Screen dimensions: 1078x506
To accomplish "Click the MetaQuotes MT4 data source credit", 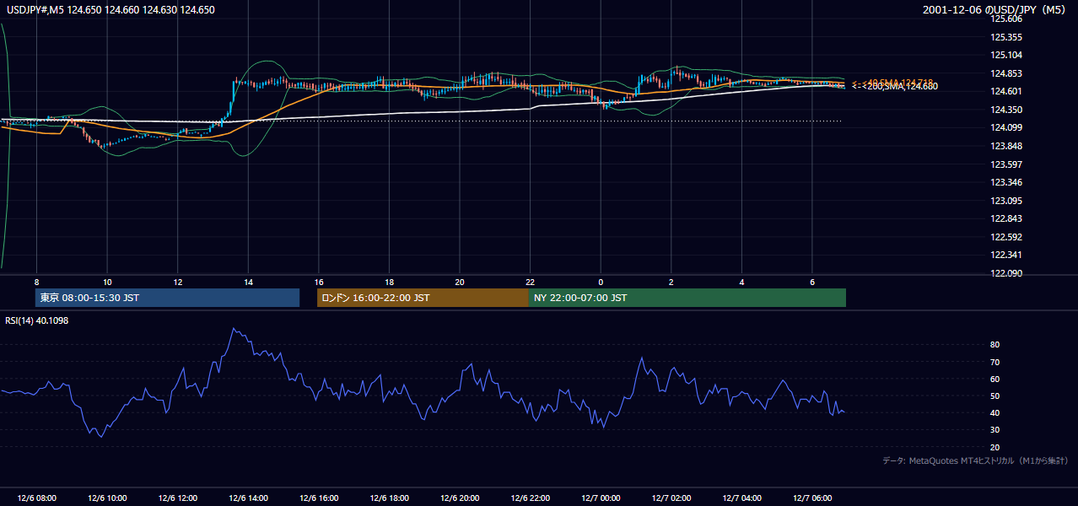I will click(975, 460).
